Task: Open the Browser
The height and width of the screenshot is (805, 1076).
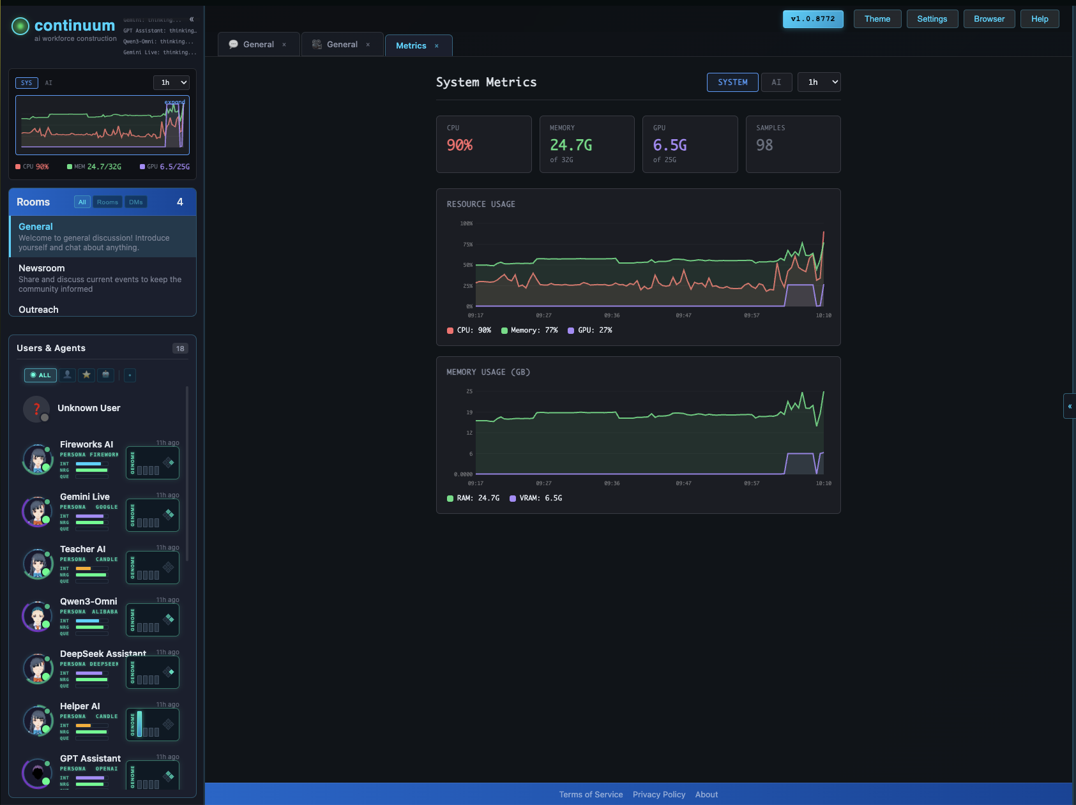Action: tap(989, 19)
